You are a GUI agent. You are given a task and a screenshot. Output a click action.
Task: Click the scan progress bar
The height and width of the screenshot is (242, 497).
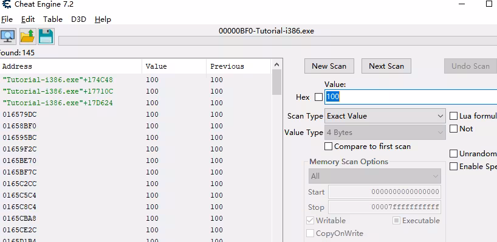(278, 41)
